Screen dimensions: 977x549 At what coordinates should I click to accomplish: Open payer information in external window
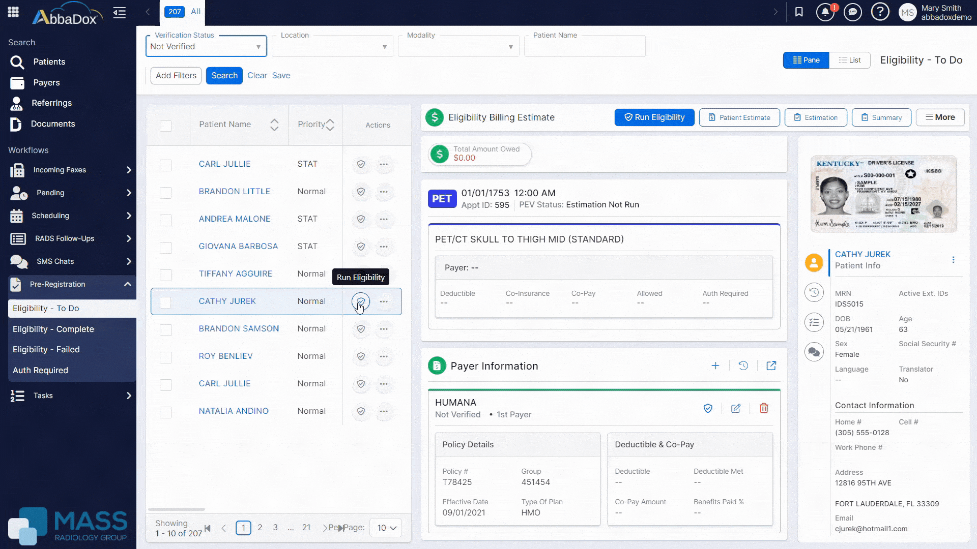pos(771,365)
